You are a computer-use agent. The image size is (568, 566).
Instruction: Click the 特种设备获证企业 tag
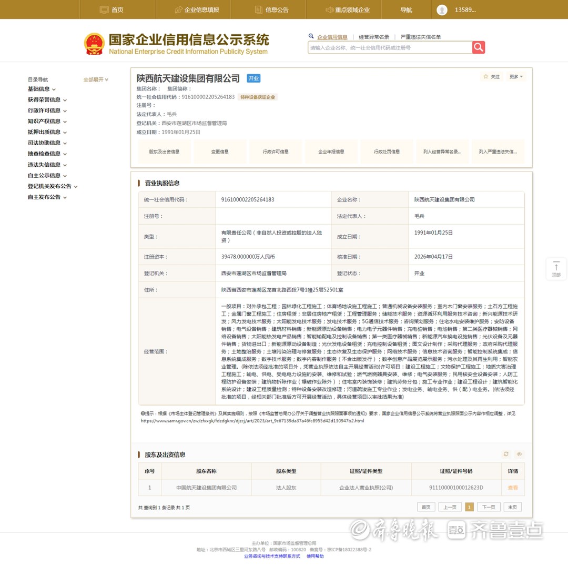pyautogui.click(x=258, y=97)
